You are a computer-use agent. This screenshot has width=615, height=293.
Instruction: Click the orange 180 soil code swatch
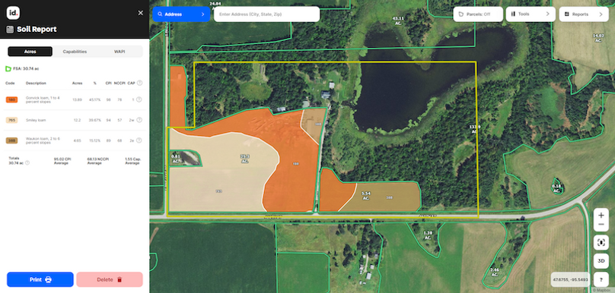click(x=11, y=99)
